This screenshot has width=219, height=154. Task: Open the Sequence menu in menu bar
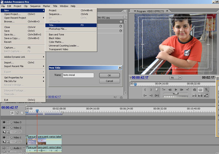click(35, 6)
